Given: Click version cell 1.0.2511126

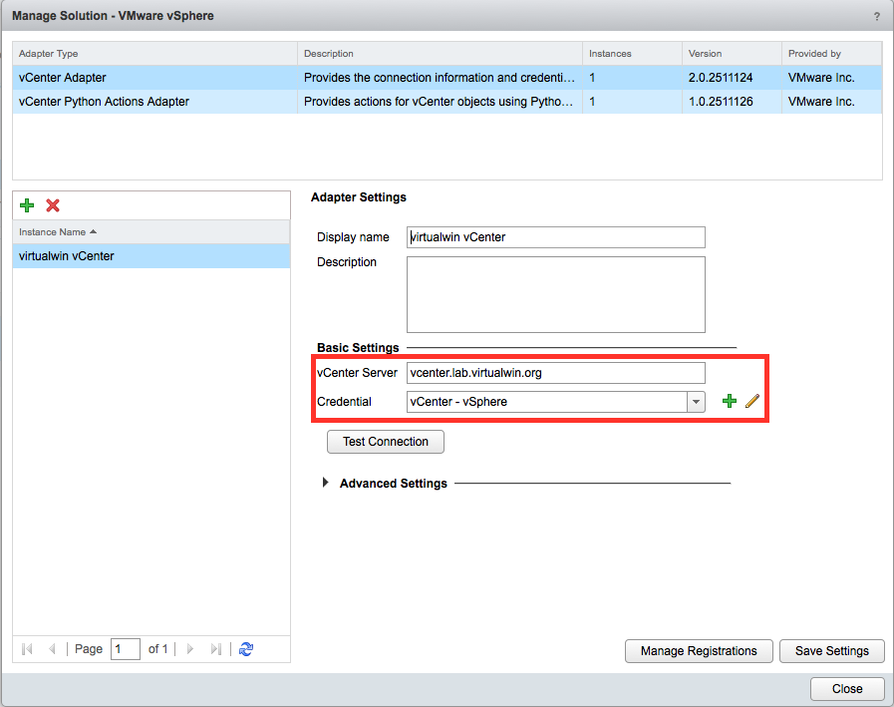Looking at the screenshot, I should click(721, 102).
